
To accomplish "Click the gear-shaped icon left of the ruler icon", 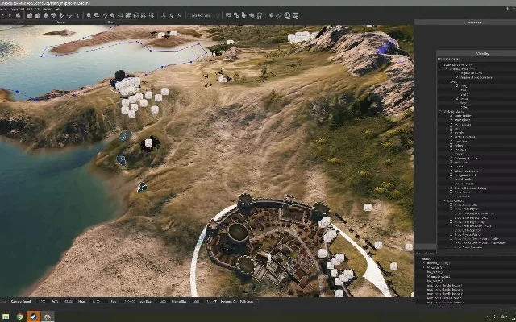I will tap(271, 15).
